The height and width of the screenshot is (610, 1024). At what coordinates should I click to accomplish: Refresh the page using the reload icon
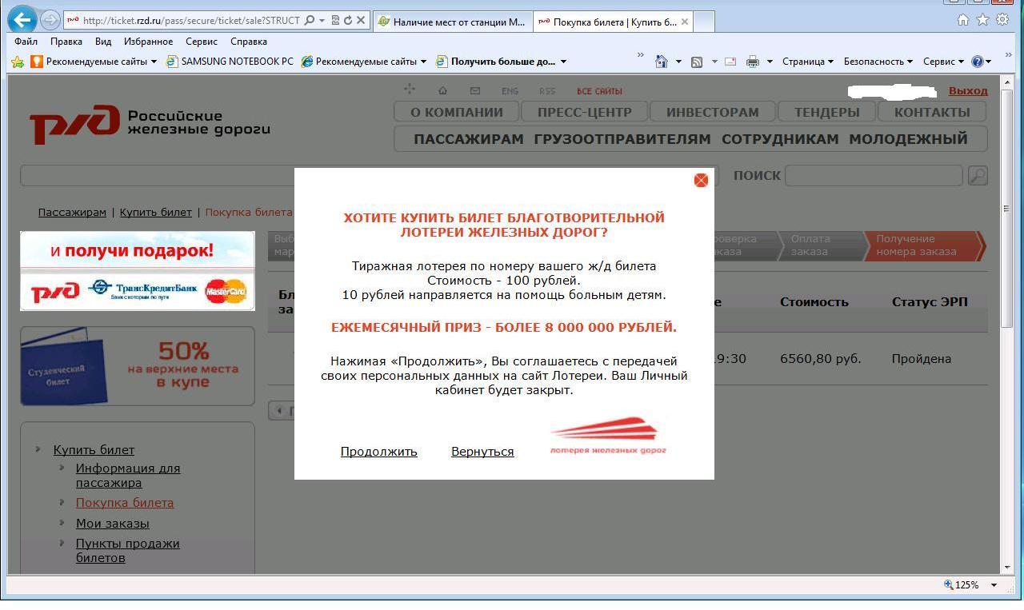click(348, 21)
